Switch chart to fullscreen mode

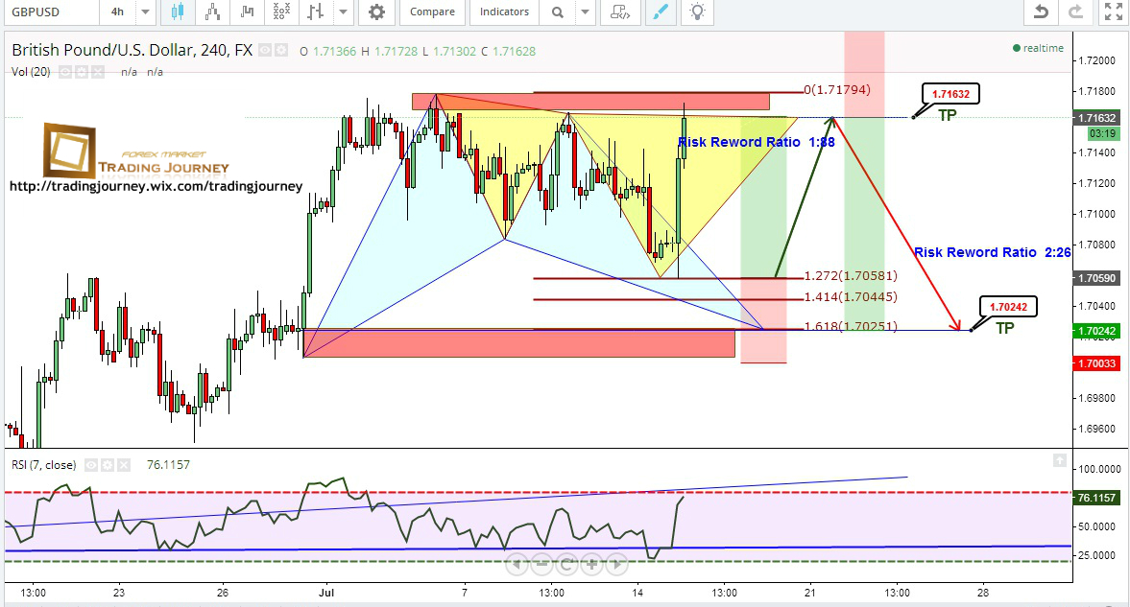(1113, 12)
